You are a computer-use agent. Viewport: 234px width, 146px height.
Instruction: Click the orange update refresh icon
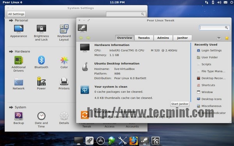pyautogui.click(x=85, y=115)
